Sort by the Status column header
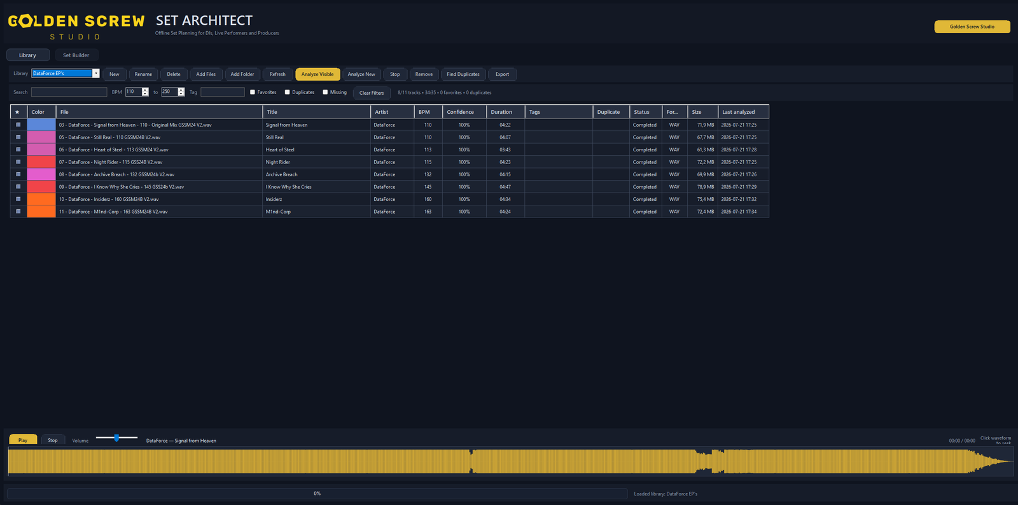Screen dimensions: 1018x505 coord(646,112)
